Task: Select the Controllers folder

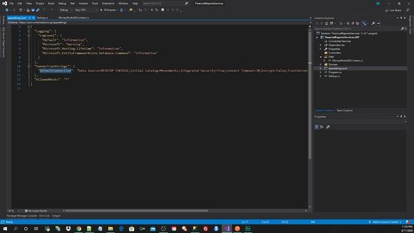Action: tap(334, 53)
